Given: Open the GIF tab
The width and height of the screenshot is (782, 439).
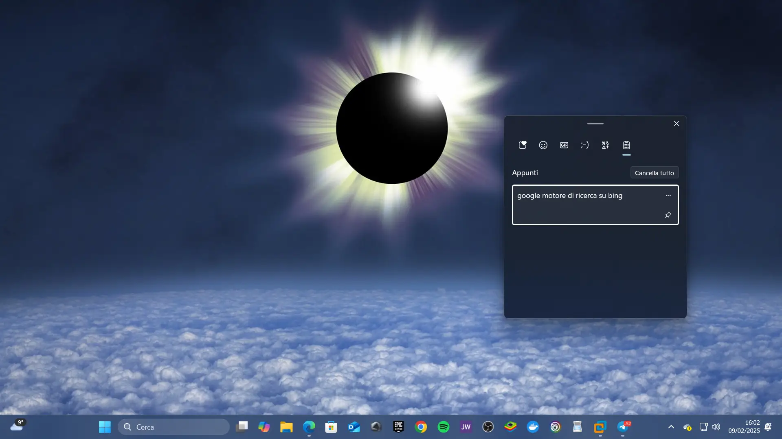Looking at the screenshot, I should coord(564,145).
